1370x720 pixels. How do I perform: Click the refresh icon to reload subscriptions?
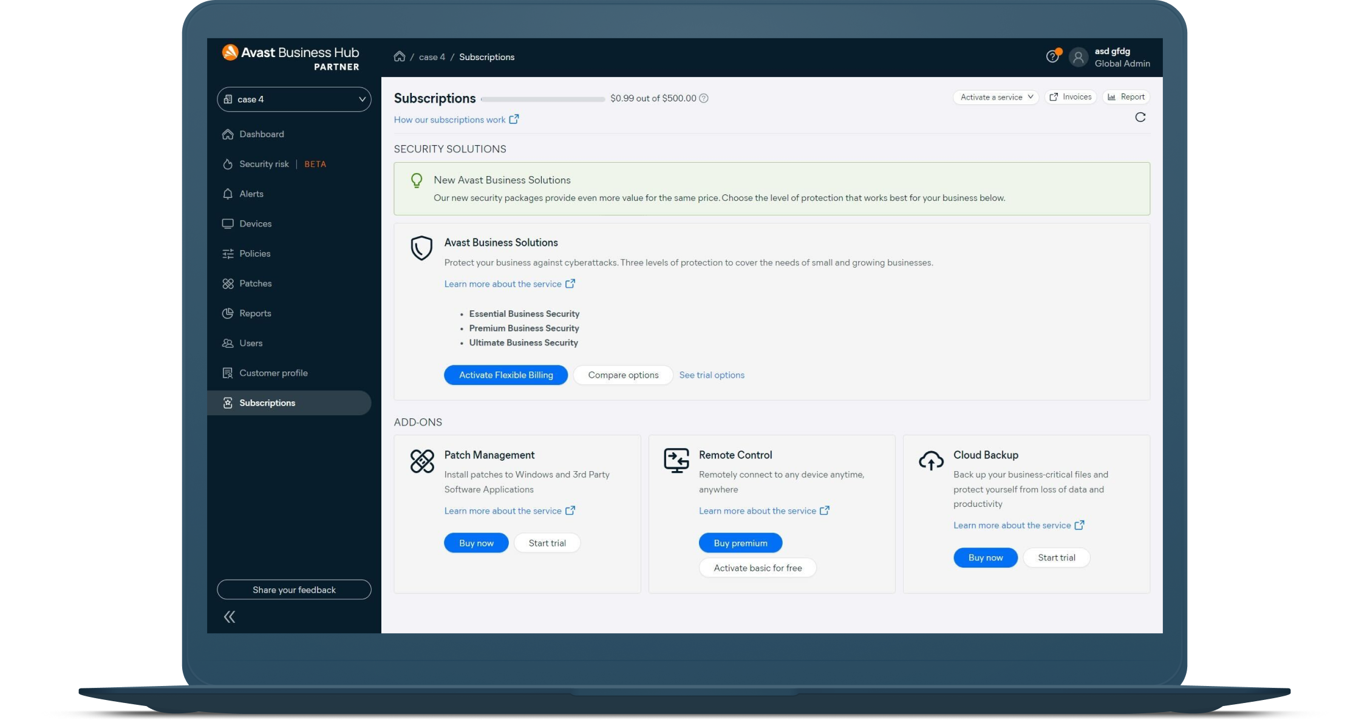tap(1140, 117)
